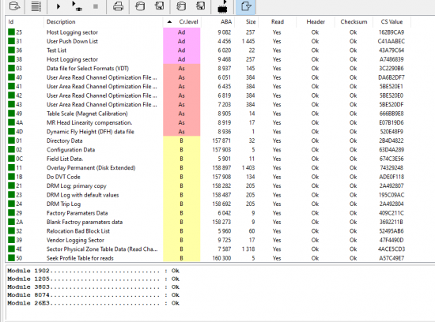Viewport: 435px width, 322px height.
Task: Click the Cr.level column header
Action: tap(188, 21)
